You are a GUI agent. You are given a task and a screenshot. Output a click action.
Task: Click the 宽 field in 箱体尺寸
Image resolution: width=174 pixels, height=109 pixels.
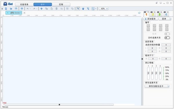pyautogui.click(x=153, y=59)
